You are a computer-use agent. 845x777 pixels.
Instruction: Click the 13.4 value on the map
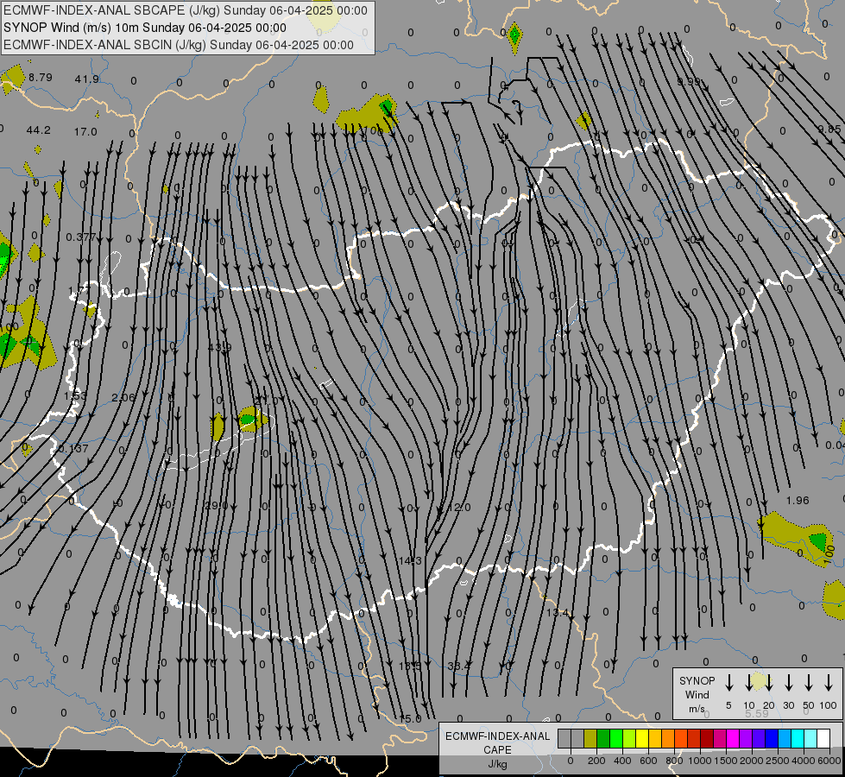pyautogui.click(x=558, y=613)
